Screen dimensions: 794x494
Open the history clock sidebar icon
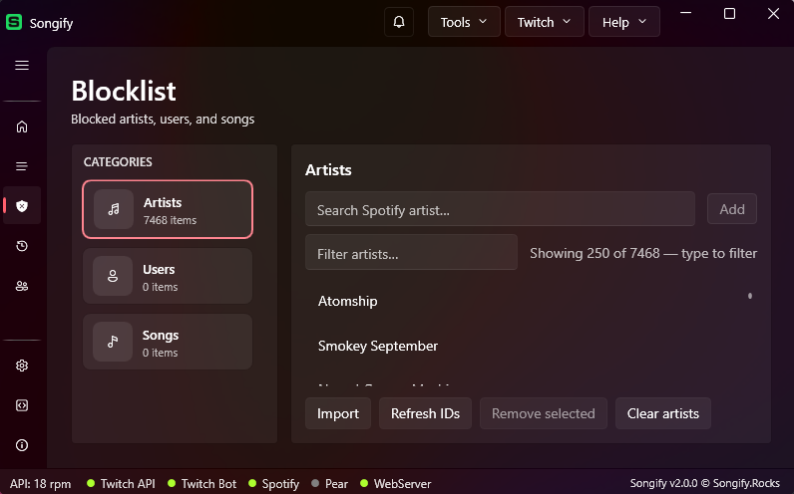(x=22, y=246)
